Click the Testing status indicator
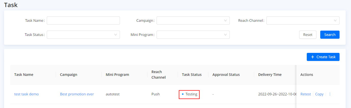This screenshot has height=108, width=351. tap(189, 94)
